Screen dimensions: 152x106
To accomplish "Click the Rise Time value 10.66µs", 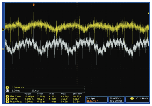I will (x=29, y=96).
